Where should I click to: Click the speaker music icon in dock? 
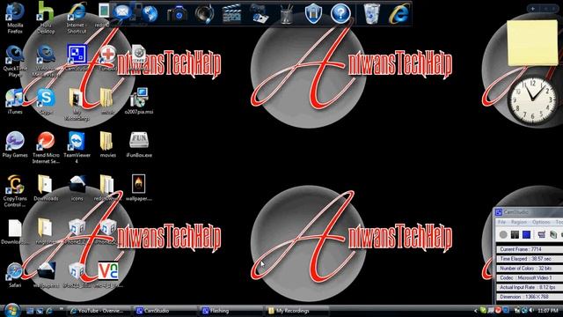(204, 14)
